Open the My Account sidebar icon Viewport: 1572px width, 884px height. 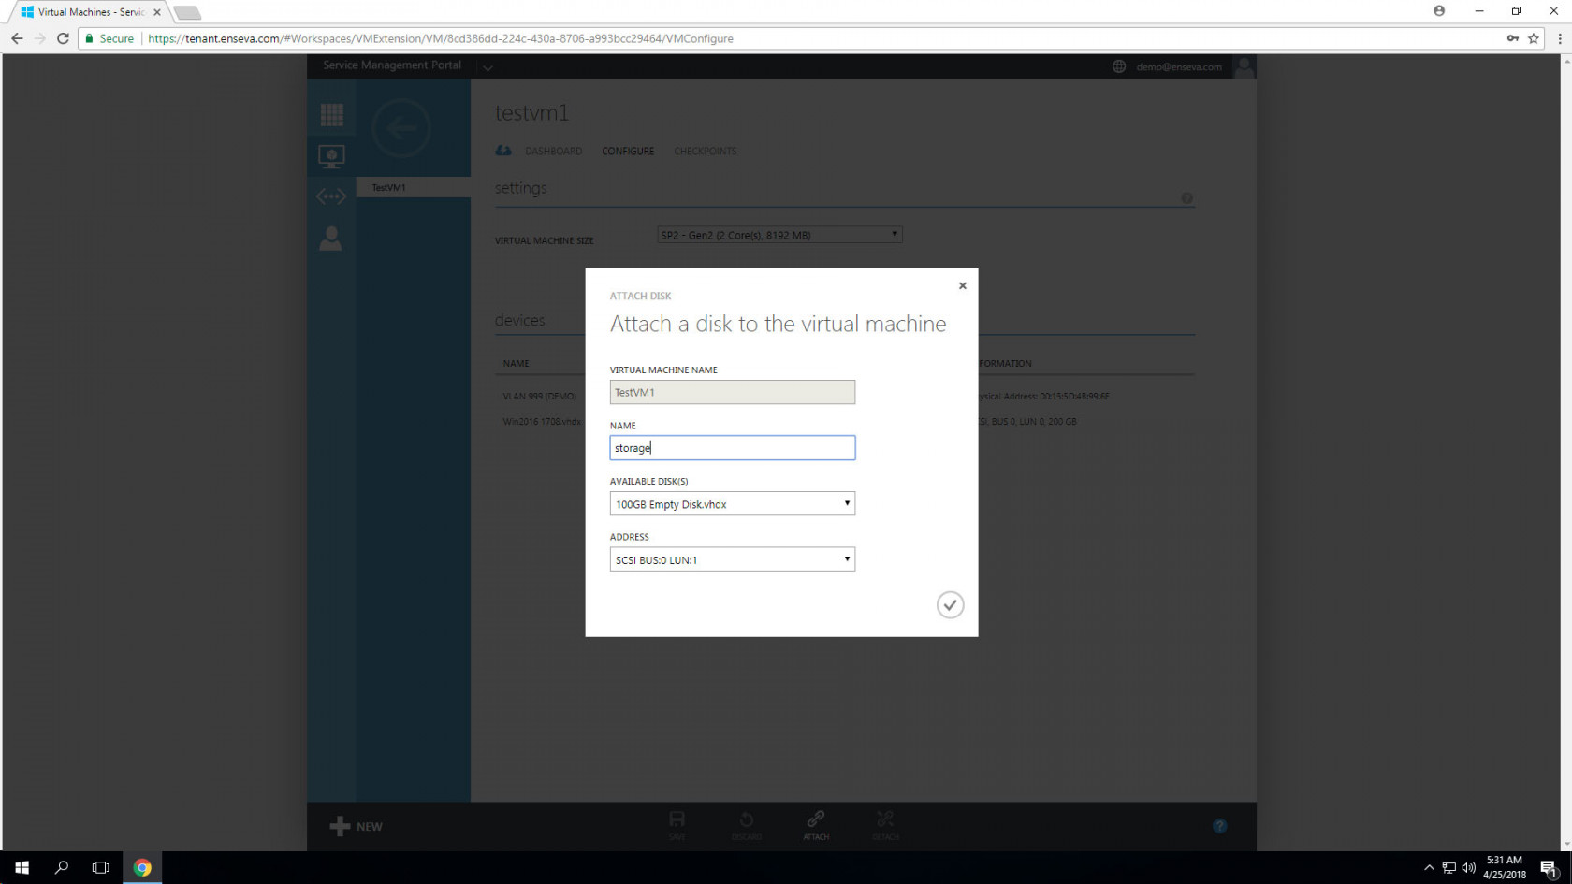click(331, 239)
